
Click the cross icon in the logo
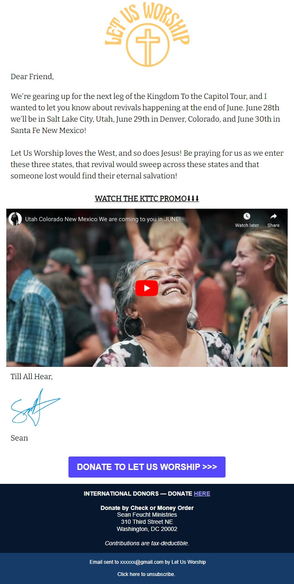point(148,45)
